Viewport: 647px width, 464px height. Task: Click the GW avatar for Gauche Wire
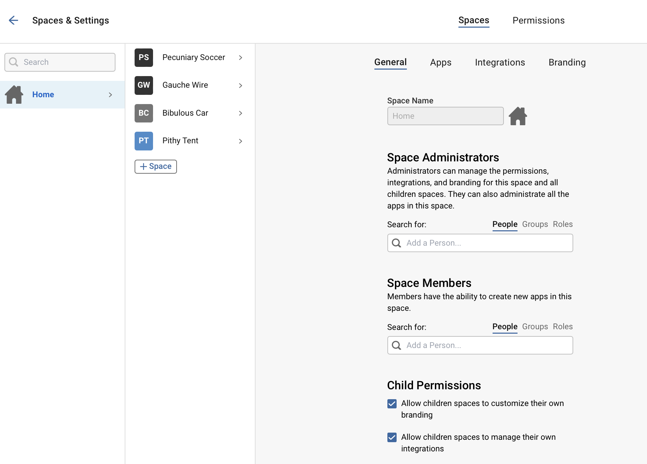pos(143,85)
